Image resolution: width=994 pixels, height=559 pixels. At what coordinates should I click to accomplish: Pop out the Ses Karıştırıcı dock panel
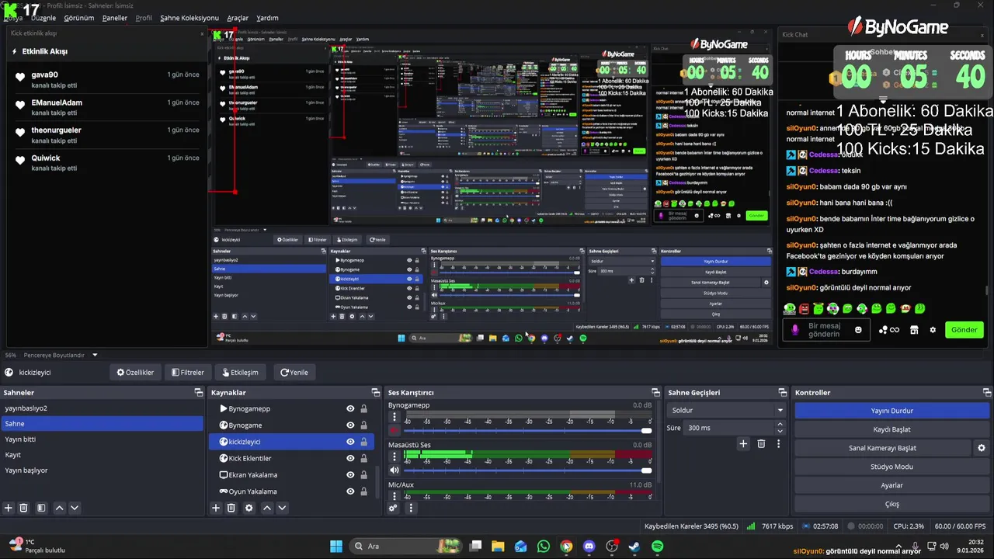point(655,393)
